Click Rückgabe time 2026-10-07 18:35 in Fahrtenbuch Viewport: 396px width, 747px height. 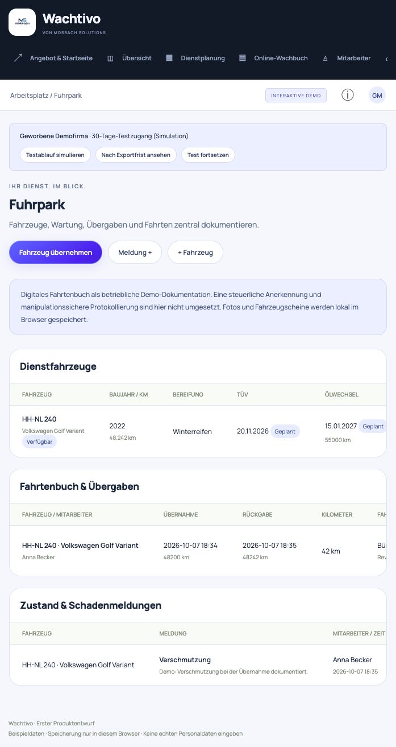point(269,545)
